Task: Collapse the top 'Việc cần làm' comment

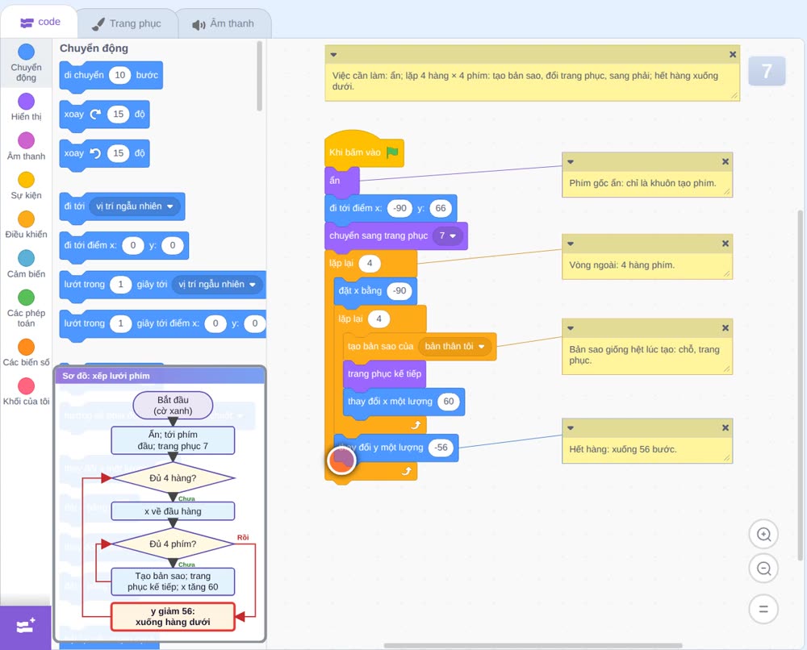Action: (333, 55)
